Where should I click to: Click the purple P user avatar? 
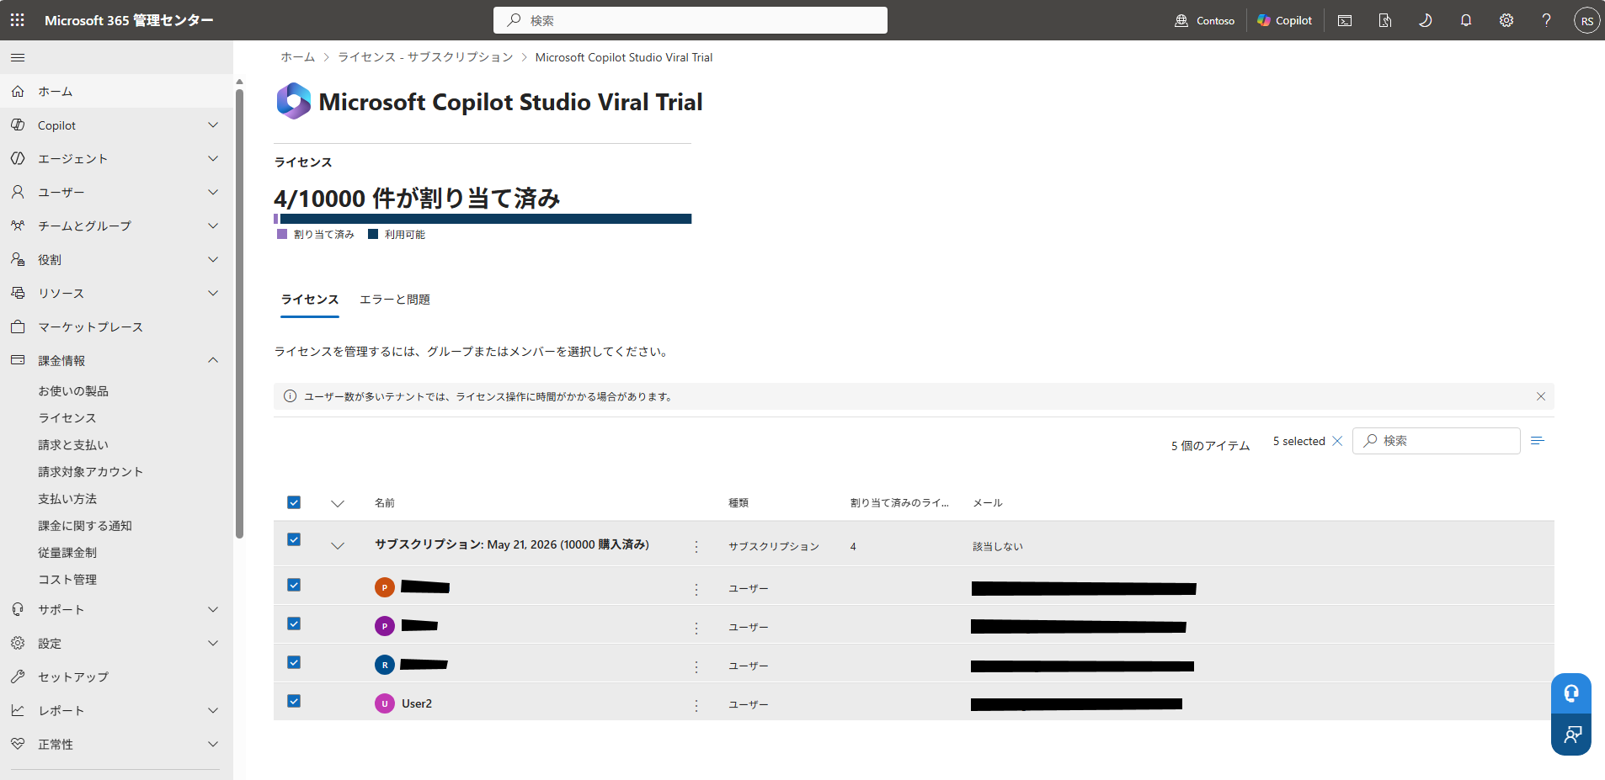click(x=385, y=626)
